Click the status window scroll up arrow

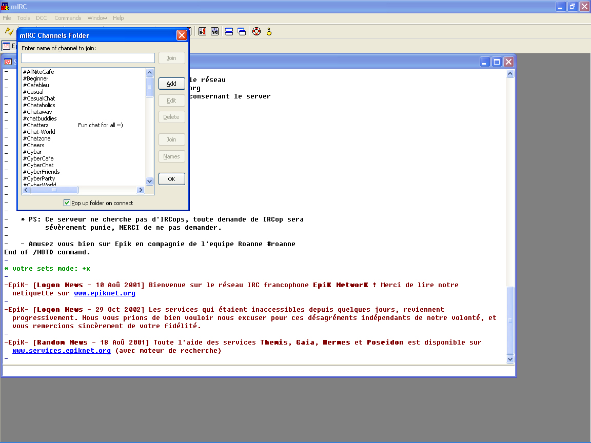[510, 74]
